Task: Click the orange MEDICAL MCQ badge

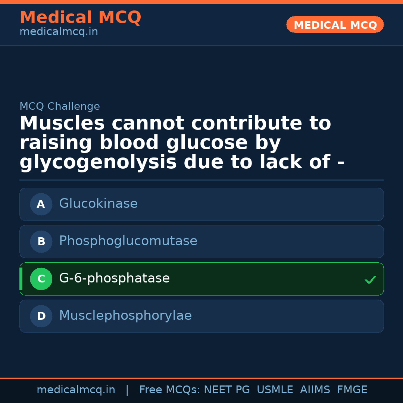Action: click(335, 25)
